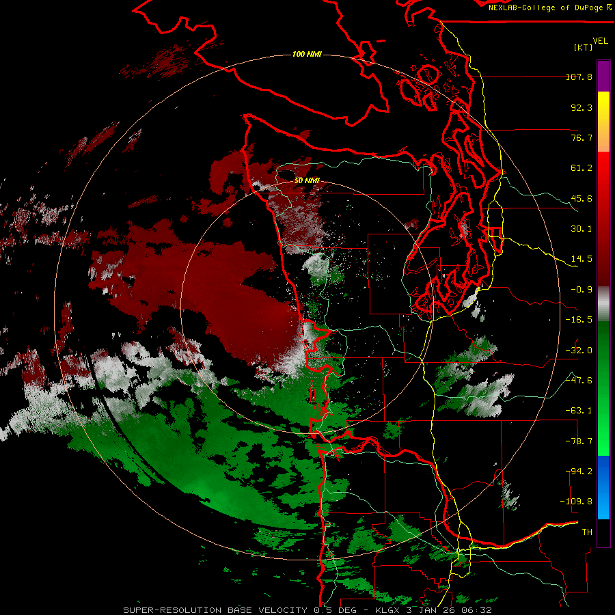Click the 14.5 legend value
Screen dimensions: 615x615
coord(582,259)
